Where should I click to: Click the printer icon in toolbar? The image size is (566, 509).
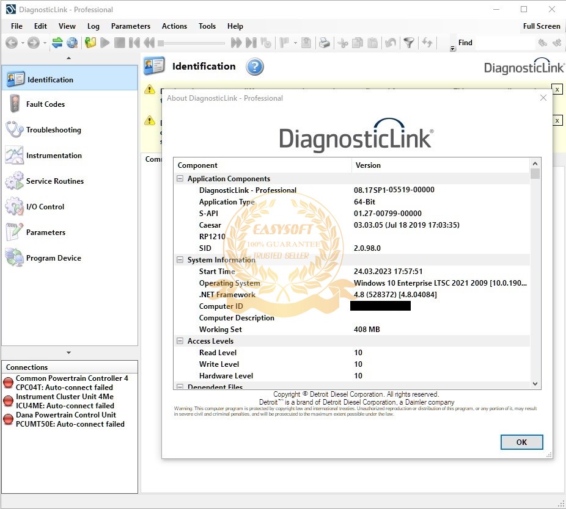click(x=324, y=43)
